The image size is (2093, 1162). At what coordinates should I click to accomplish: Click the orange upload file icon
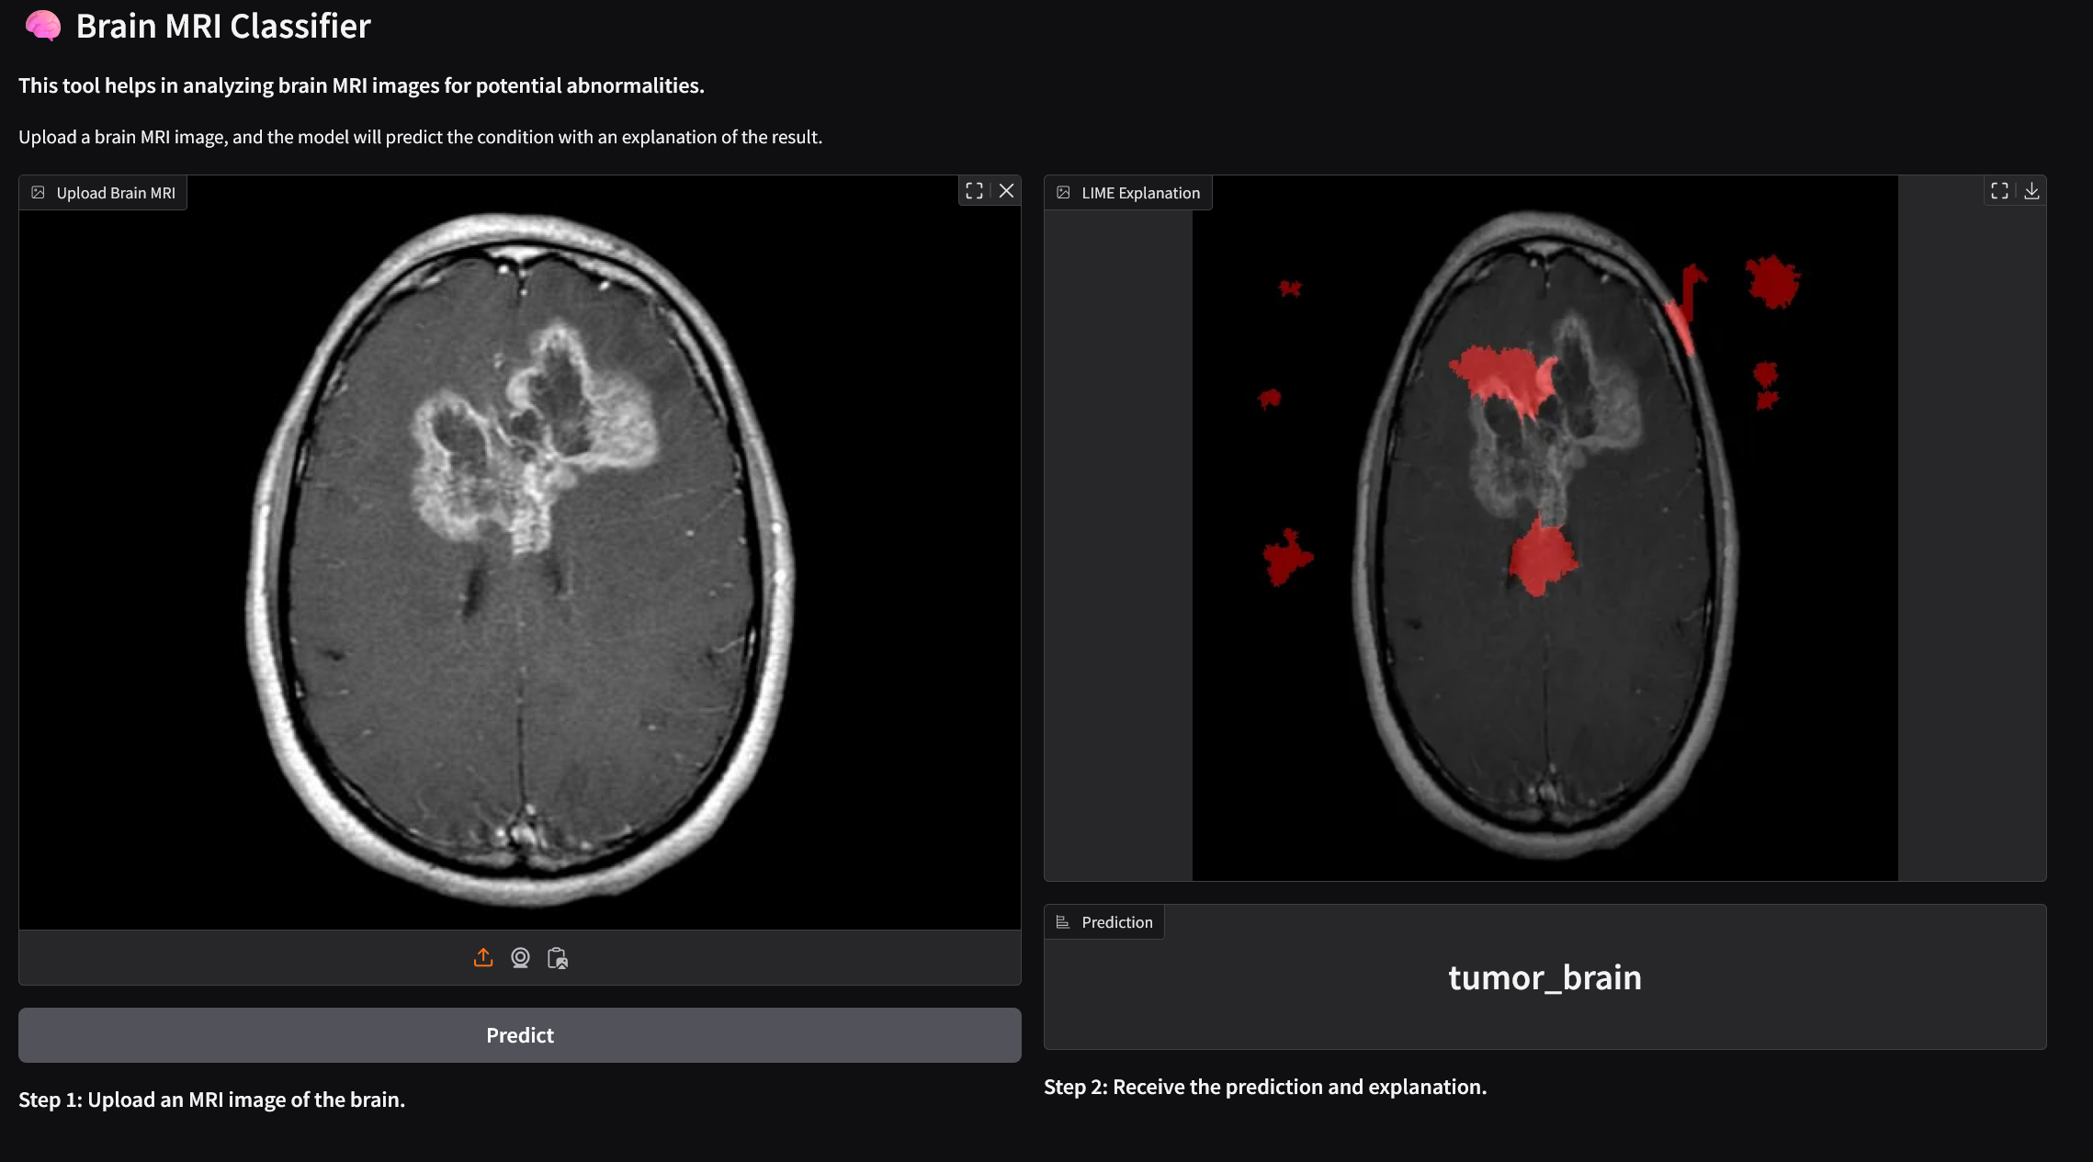click(483, 958)
